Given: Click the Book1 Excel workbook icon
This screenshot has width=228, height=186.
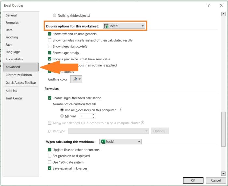Looking at the screenshot, I should coord(103,141).
